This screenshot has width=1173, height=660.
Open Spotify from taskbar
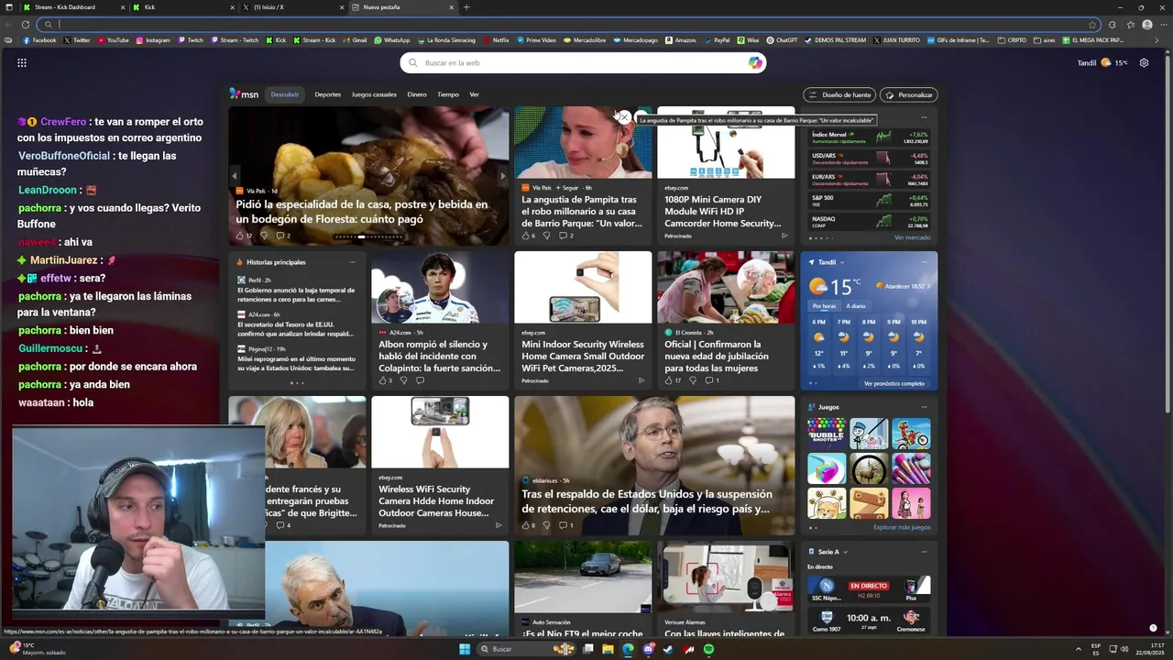coord(709,649)
